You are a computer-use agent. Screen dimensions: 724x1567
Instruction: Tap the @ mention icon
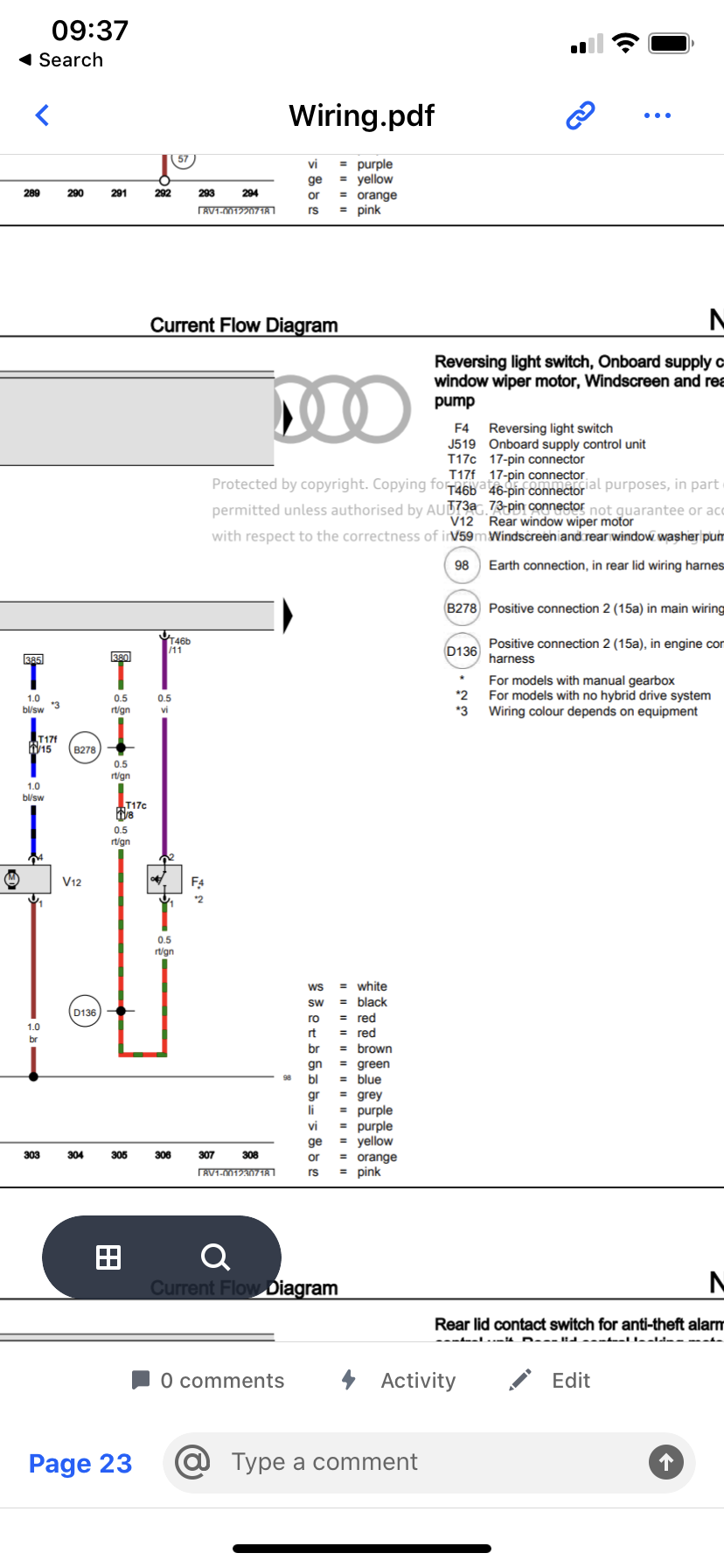(192, 1462)
